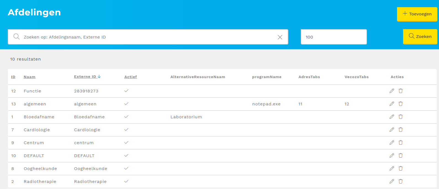Toggle Actief checkmark for Functie row
439x189 pixels.
coord(126,91)
